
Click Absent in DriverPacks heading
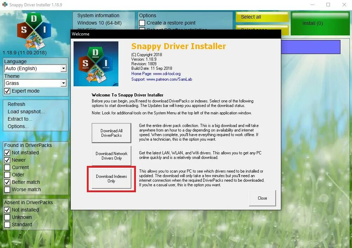tap(28, 202)
